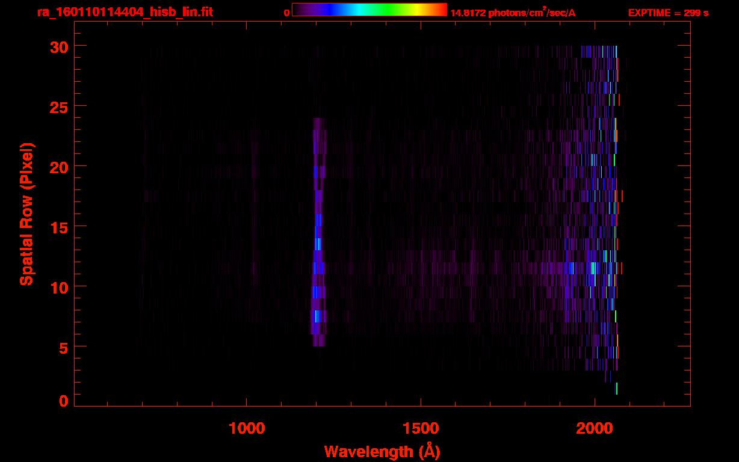Viewport: 739px width, 462px height.
Task: Click the 14.8172 photons/cm²/sec/A label
Action: (x=513, y=13)
